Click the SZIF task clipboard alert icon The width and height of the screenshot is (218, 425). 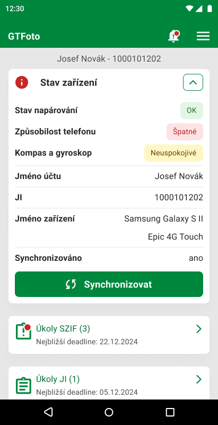(x=23, y=331)
